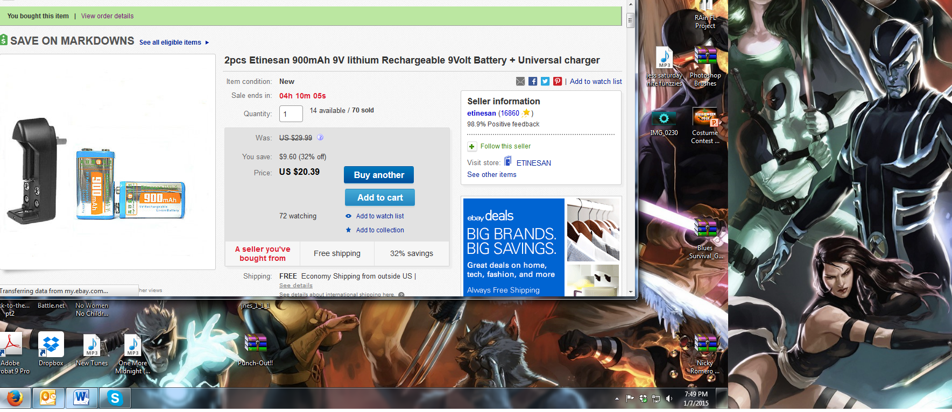The height and width of the screenshot is (412, 952).
Task: Open Skype from the taskbar
Action: tap(115, 398)
